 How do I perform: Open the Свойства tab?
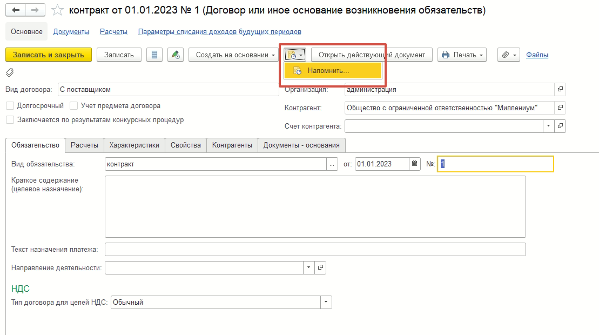[x=186, y=145]
